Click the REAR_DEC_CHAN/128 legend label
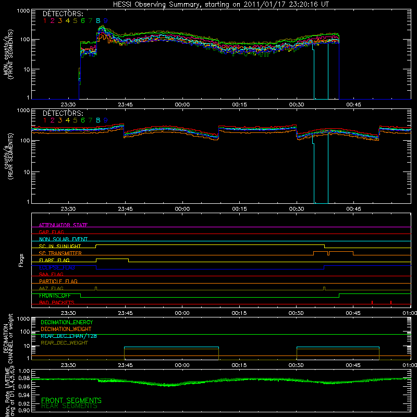417x417 pixels. tap(69, 336)
